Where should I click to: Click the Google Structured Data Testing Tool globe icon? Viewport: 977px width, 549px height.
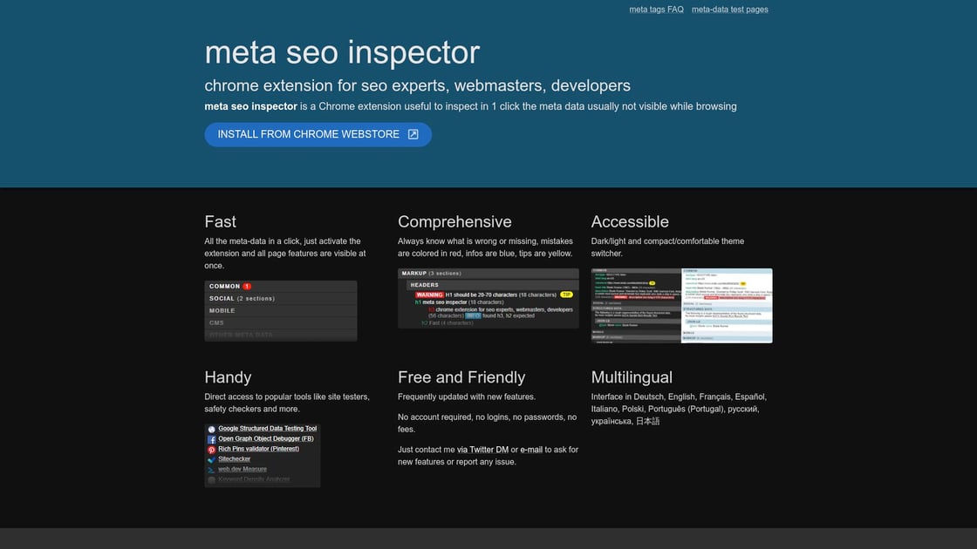[x=211, y=429]
